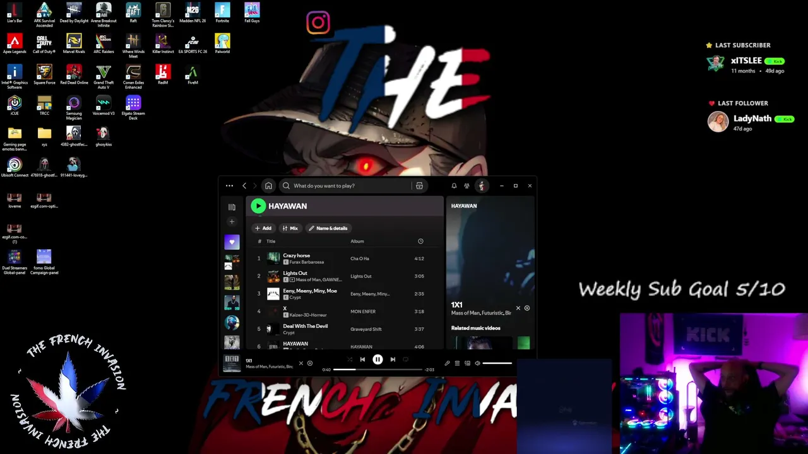The width and height of the screenshot is (808, 454).
Task: Open the iCUE desktop shortcut
Action: (x=15, y=105)
